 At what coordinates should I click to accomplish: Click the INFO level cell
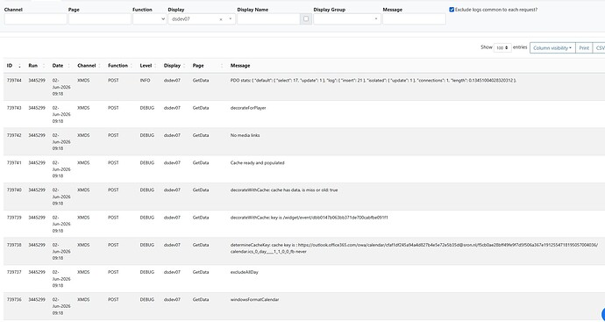145,81
